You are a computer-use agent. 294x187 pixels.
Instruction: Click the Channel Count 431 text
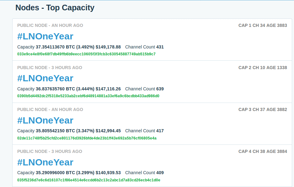pos(144,47)
